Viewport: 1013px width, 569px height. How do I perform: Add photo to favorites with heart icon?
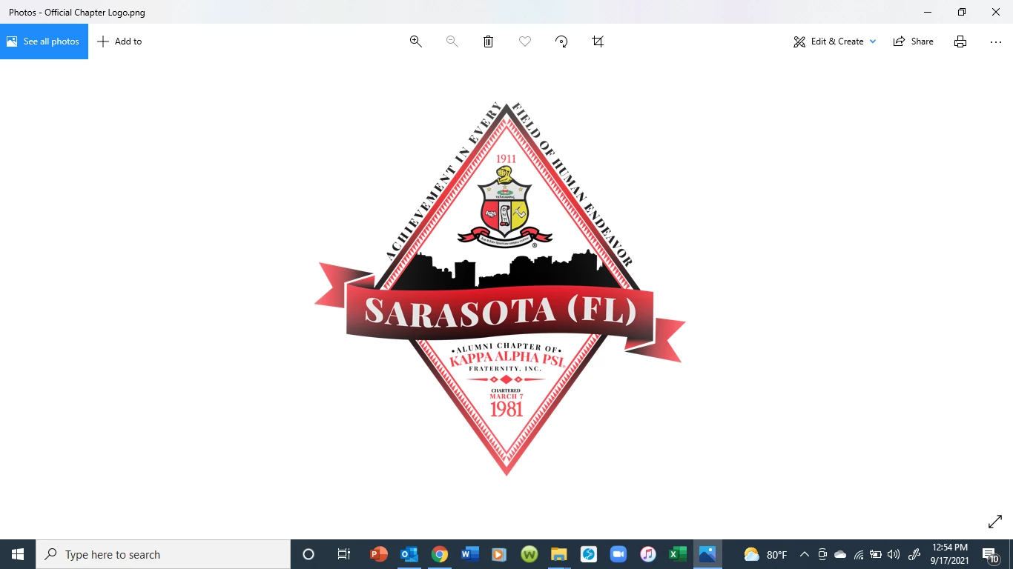pos(525,41)
